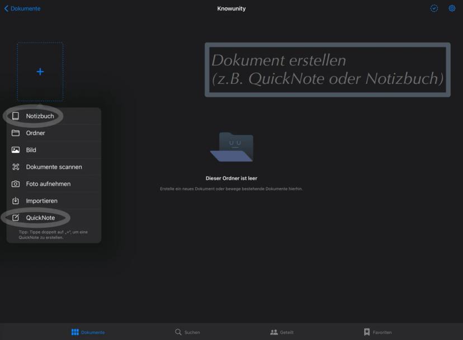Open the Favoriten tab
The image size is (463, 340).
point(377,332)
